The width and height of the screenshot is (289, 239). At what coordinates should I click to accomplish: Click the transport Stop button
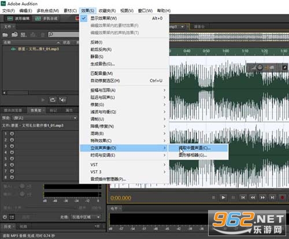tap(213, 197)
